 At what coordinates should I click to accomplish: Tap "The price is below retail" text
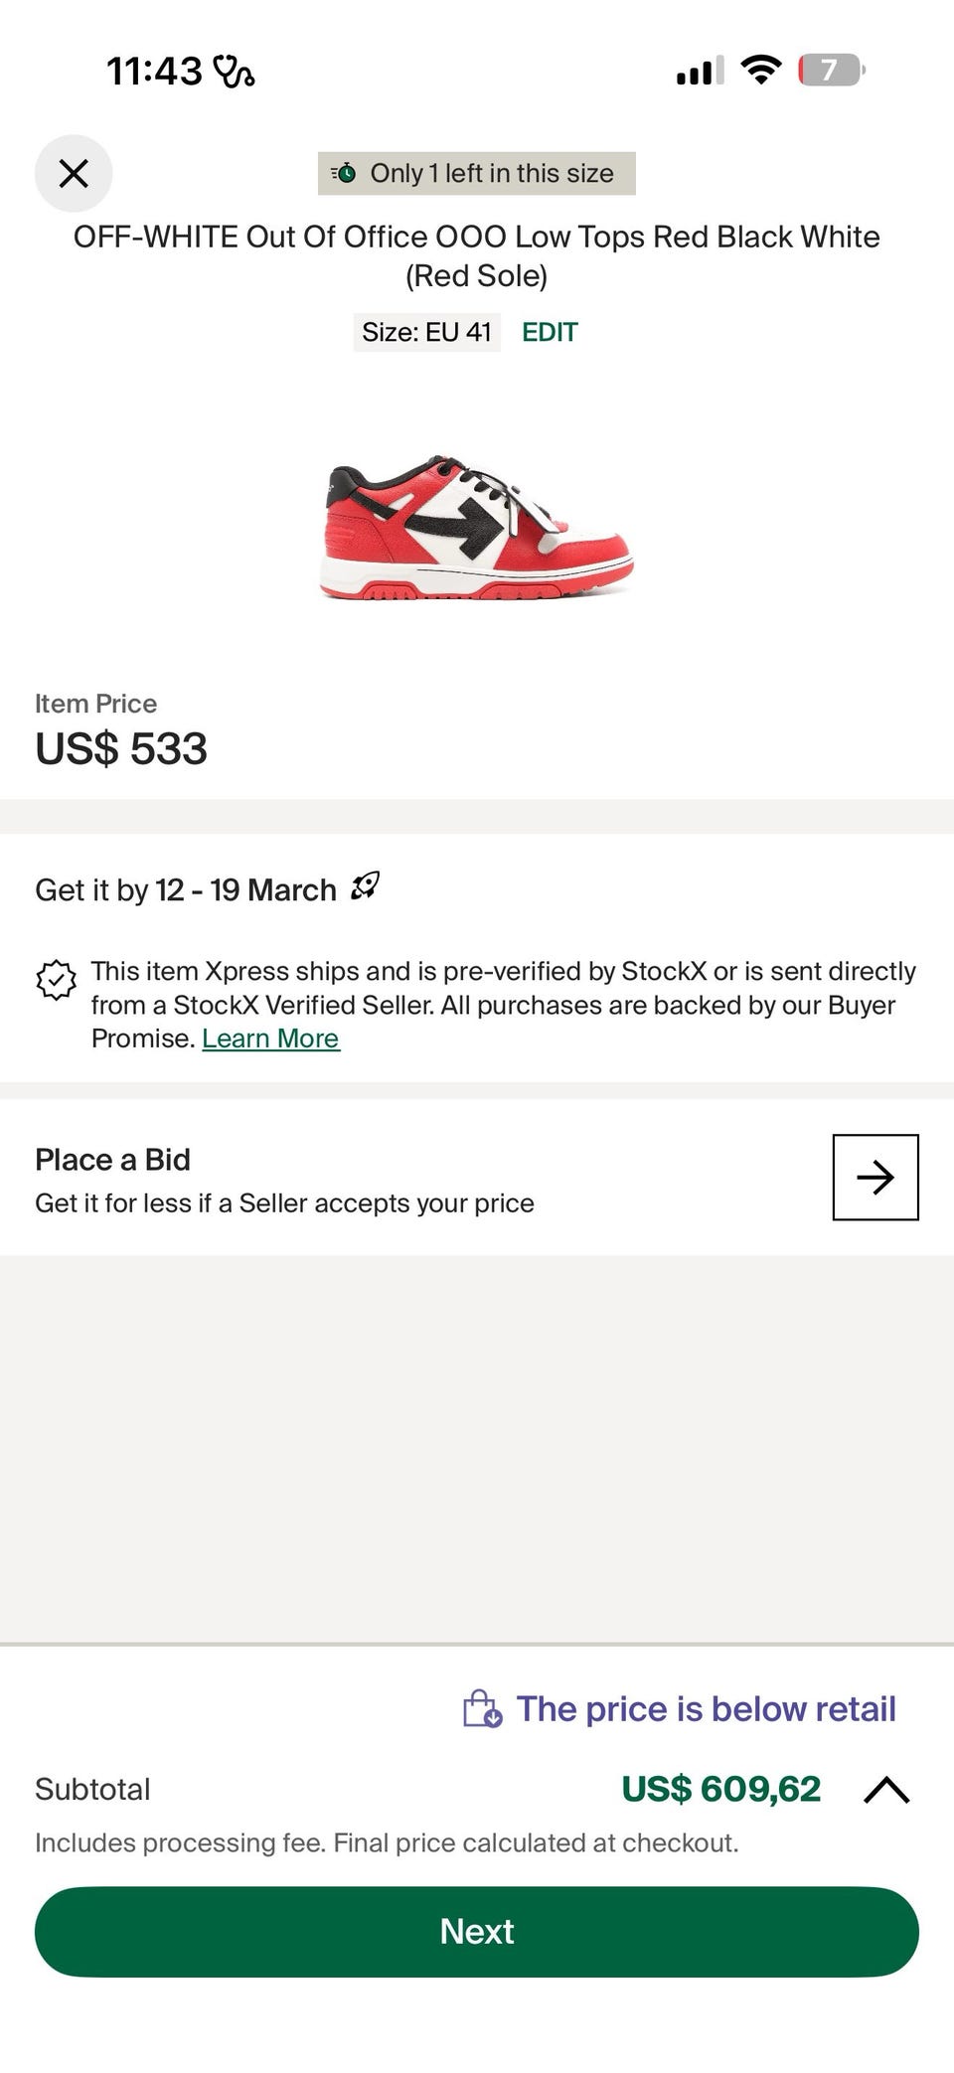coord(706,1709)
